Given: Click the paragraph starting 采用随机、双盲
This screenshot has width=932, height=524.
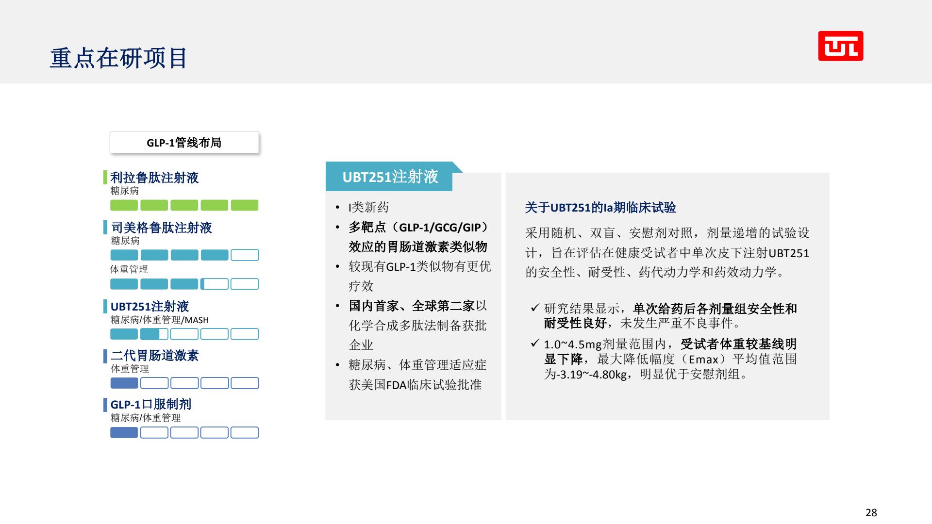Looking at the screenshot, I should [x=667, y=253].
